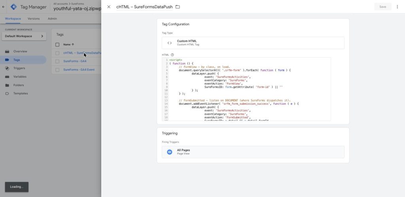Switch to the Admin tab
This screenshot has height=197, width=405.
52,19
